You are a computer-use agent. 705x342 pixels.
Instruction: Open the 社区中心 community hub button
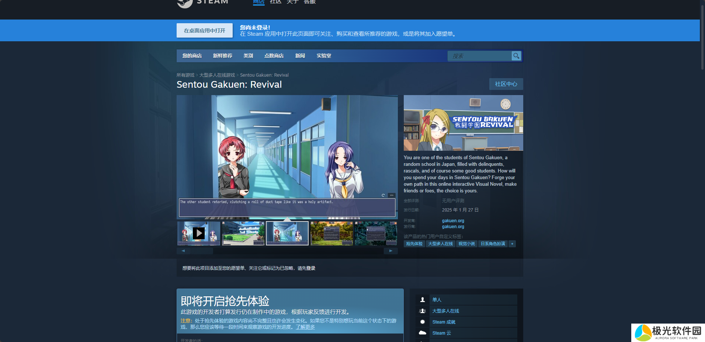coord(506,84)
